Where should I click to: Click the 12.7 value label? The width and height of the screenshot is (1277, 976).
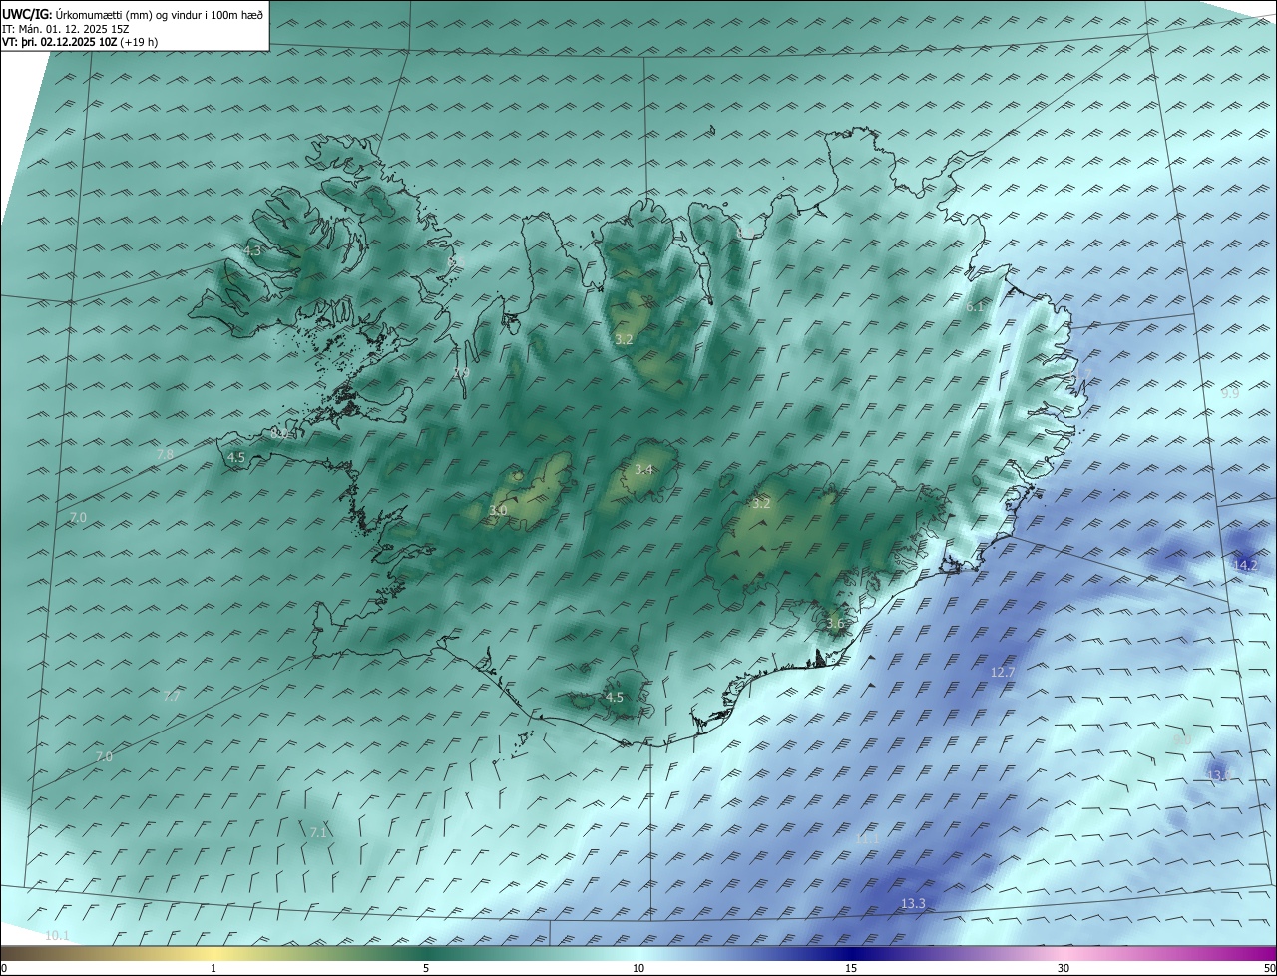[x=1003, y=673]
